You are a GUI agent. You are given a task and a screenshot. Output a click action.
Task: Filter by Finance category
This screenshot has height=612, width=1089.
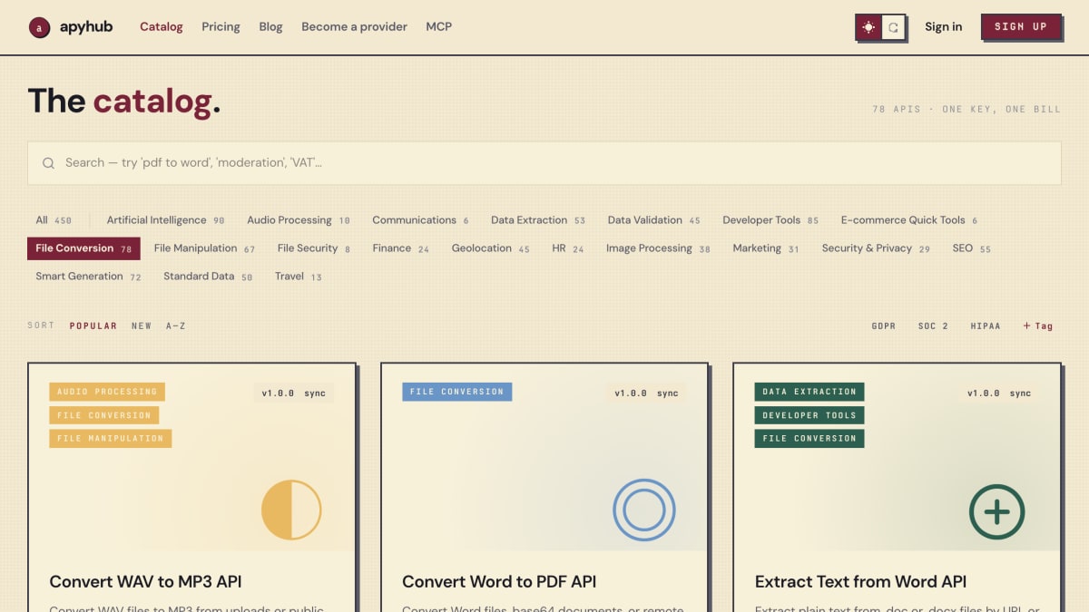coord(400,248)
